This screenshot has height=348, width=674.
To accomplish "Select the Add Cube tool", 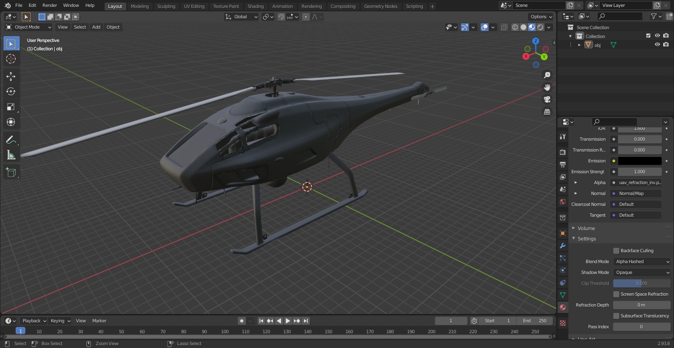I will (11, 172).
